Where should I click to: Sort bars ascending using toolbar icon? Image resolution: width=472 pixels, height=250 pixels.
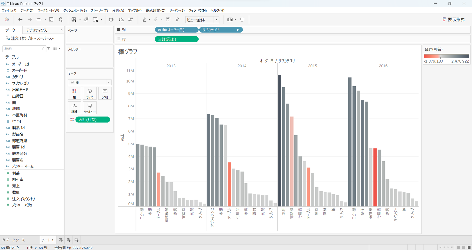coord(121,20)
